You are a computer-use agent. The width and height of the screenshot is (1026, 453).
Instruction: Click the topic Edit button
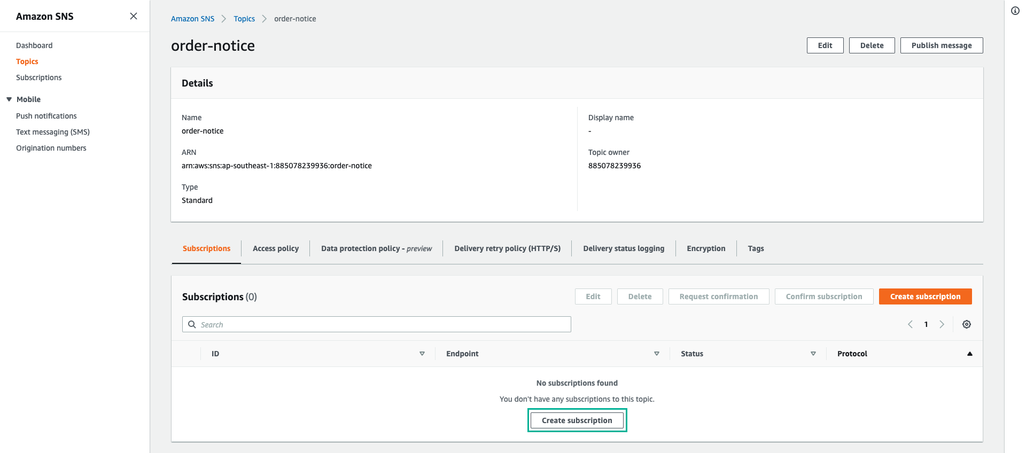click(825, 45)
